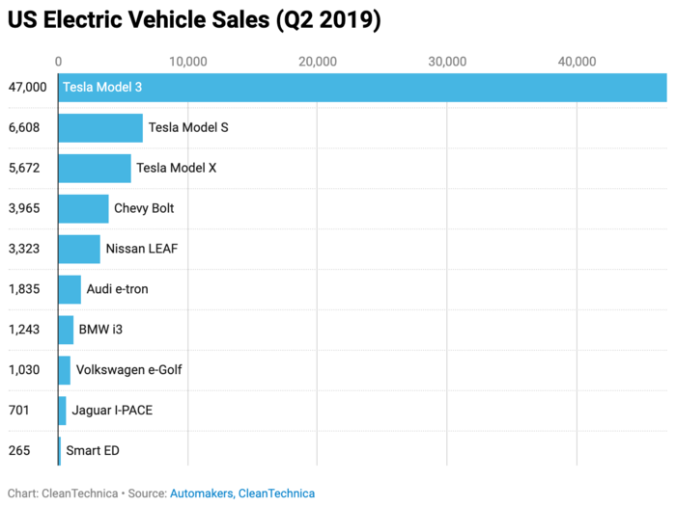Select the blue Tesla Model S bar
Screen dimensions: 676x507
pos(100,127)
